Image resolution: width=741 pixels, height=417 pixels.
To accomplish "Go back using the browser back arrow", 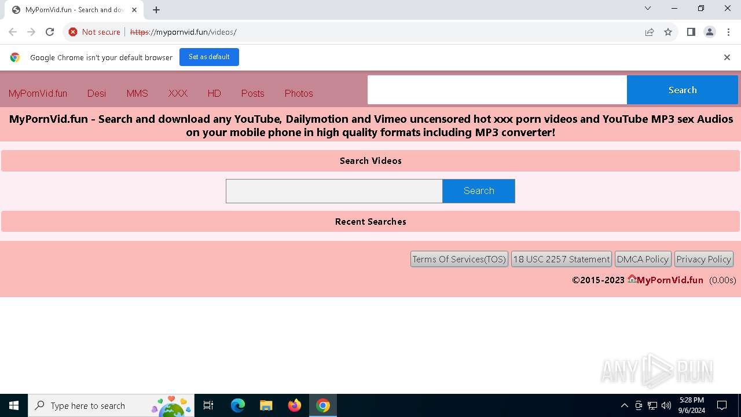I will pyautogui.click(x=13, y=32).
